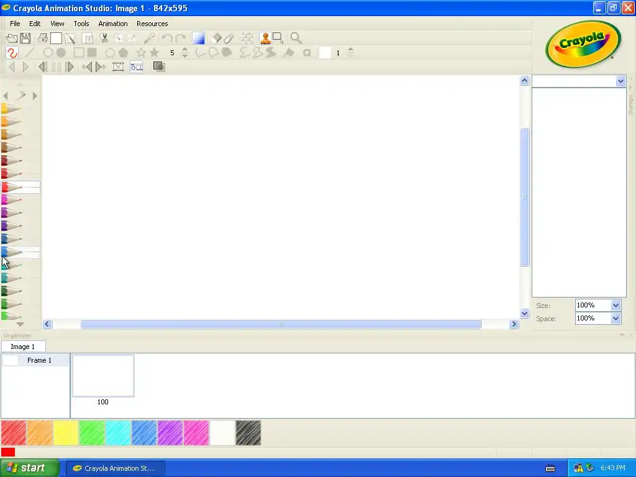
Task: Pick the yellow scribble color swatch
Action: point(66,433)
